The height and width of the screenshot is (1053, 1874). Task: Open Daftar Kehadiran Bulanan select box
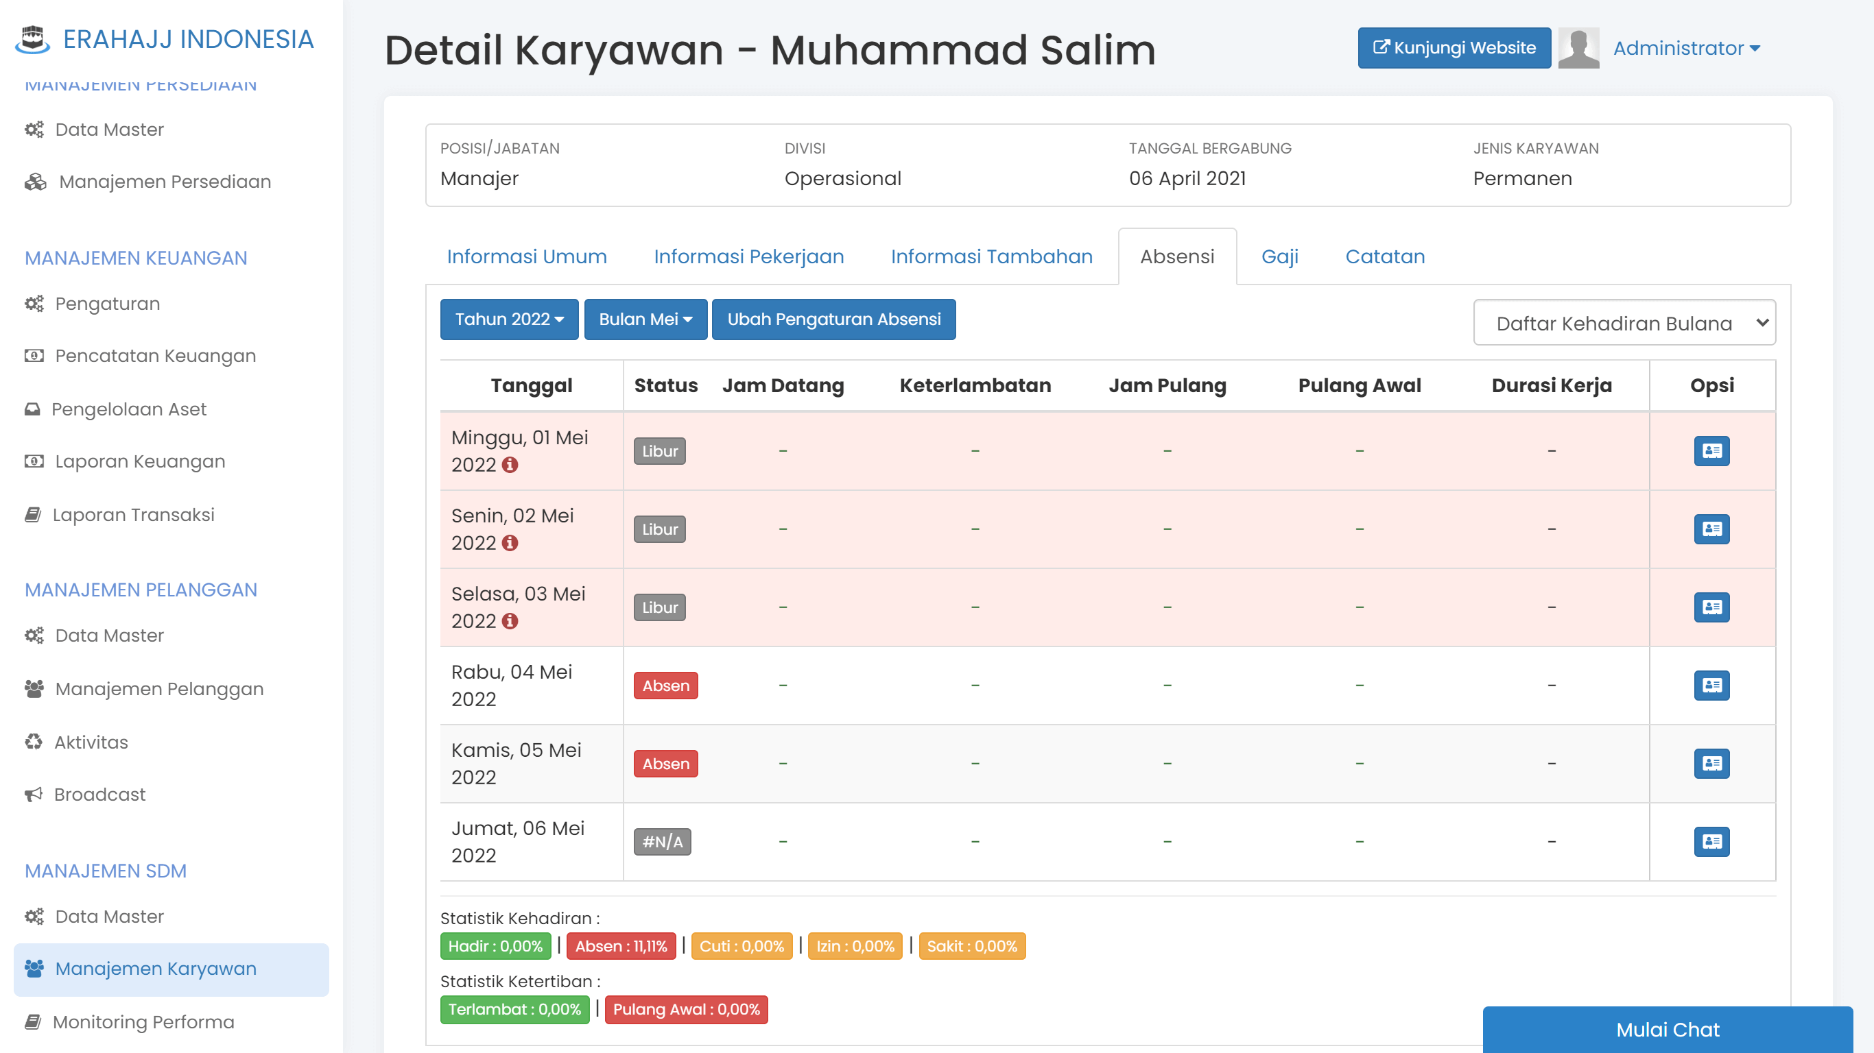(x=1623, y=323)
